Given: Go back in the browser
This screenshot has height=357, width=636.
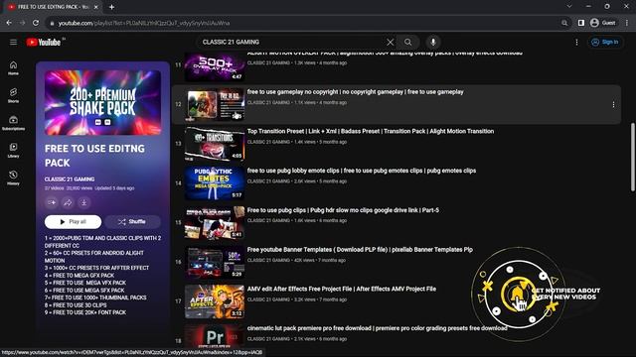Looking at the screenshot, I should pyautogui.click(x=9, y=23).
